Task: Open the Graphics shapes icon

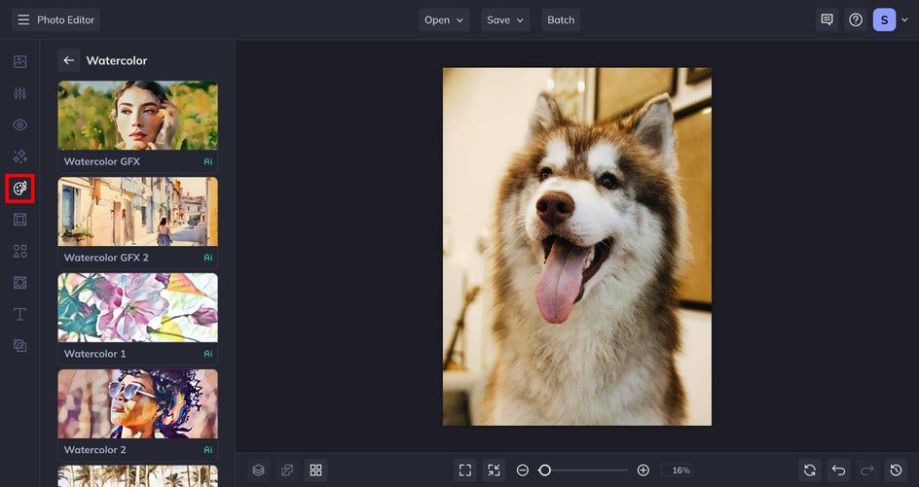Action: [x=19, y=251]
